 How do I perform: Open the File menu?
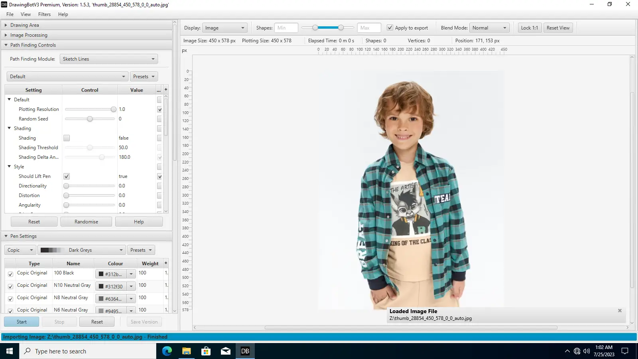click(x=10, y=14)
